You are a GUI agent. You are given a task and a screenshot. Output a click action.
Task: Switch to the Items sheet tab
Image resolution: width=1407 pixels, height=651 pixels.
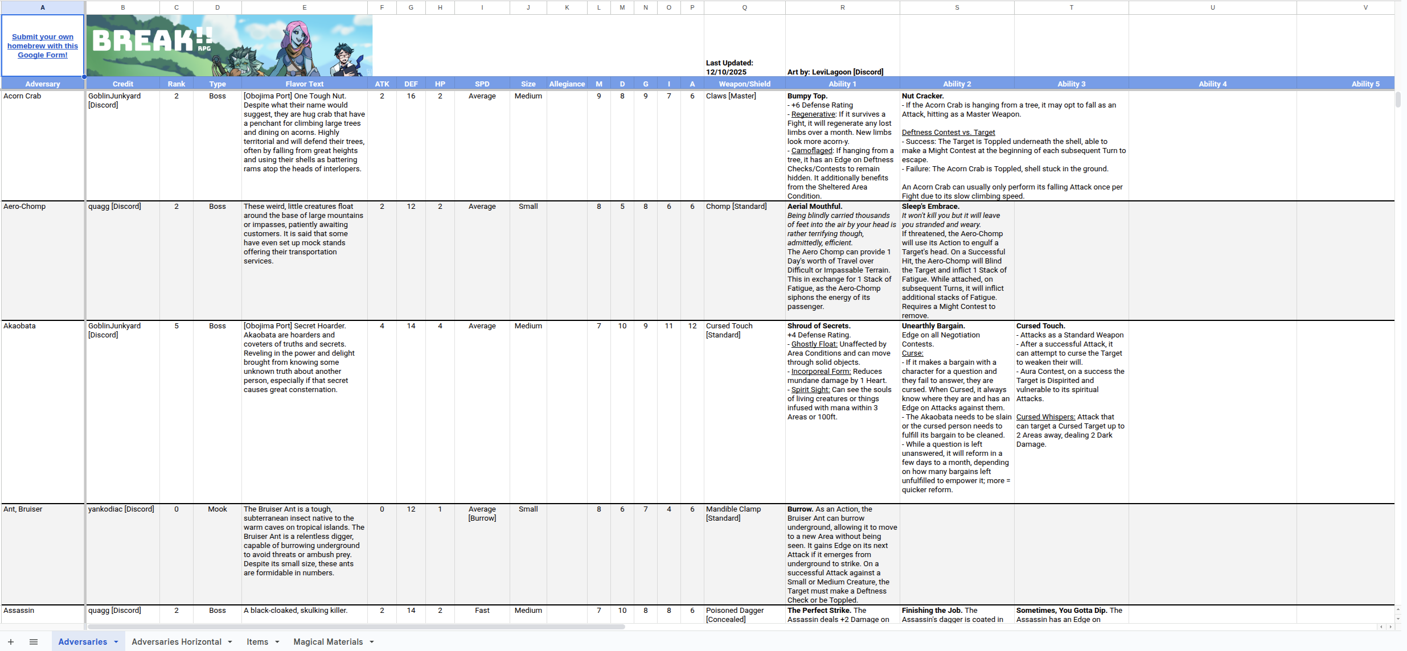click(257, 641)
